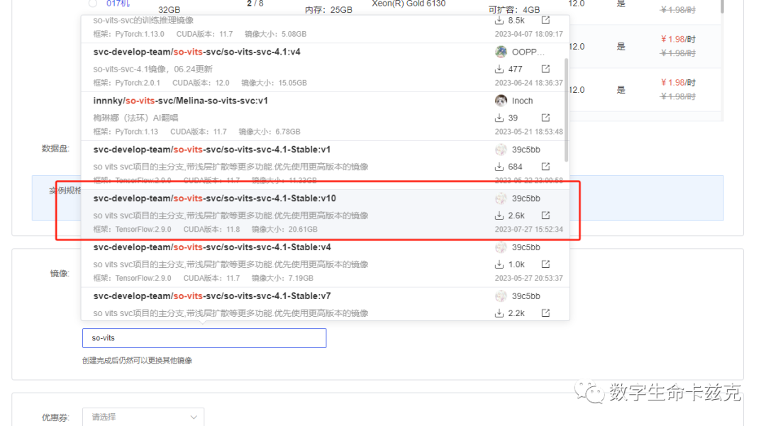766x426 pixels.
Task: Click the timestamp 2023-05-27 20:53:37
Action: point(528,278)
